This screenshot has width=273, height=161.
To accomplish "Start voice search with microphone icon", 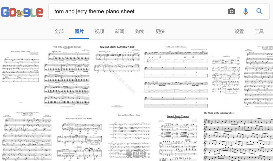I will [245, 12].
